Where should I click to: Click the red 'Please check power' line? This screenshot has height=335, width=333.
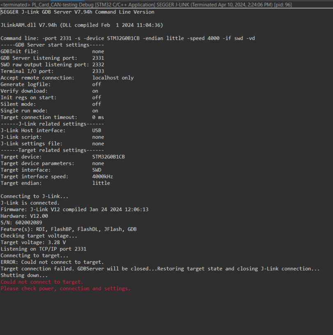(66, 288)
